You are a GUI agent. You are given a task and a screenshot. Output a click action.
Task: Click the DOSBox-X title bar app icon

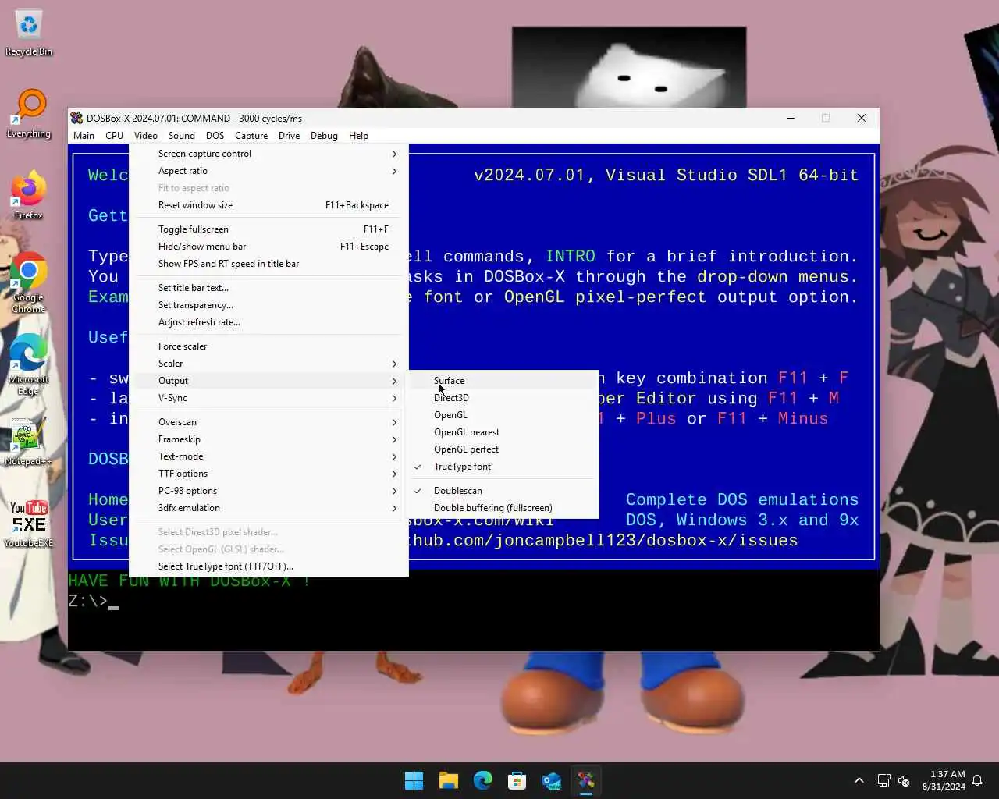[x=76, y=118]
